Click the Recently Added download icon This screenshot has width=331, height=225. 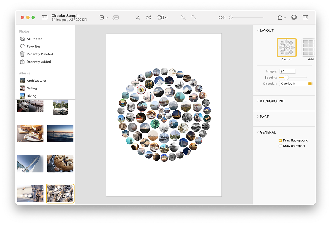pos(22,62)
